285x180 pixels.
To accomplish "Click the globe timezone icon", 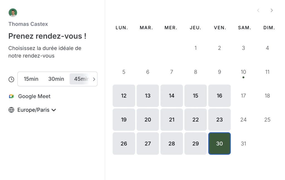I will pyautogui.click(x=11, y=110).
